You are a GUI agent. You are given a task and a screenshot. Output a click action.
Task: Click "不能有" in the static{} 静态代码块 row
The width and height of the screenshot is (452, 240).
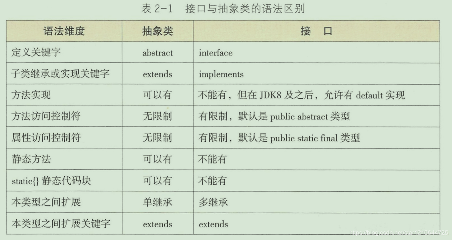212,181
